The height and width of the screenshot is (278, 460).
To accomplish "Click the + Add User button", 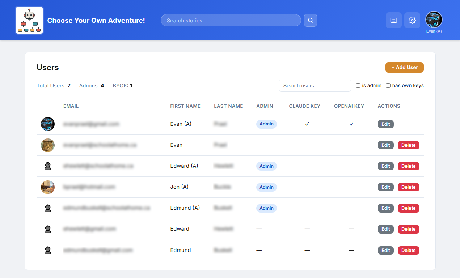I will pos(405,67).
